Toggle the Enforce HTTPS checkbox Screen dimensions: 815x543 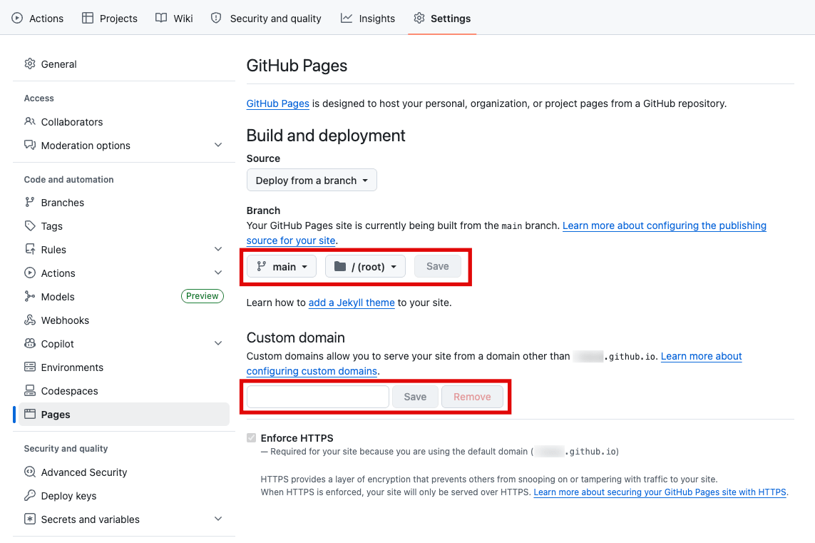click(252, 438)
